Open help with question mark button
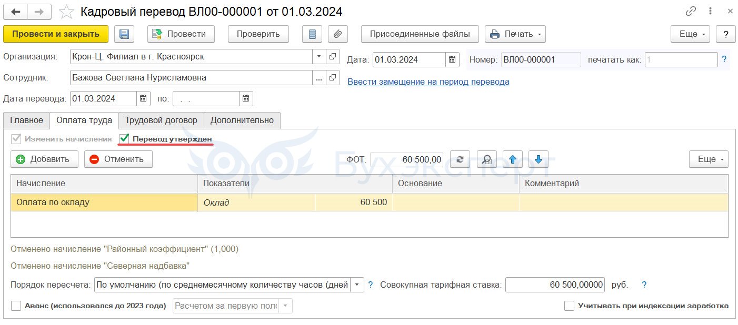This screenshot has width=738, height=325. click(x=726, y=34)
